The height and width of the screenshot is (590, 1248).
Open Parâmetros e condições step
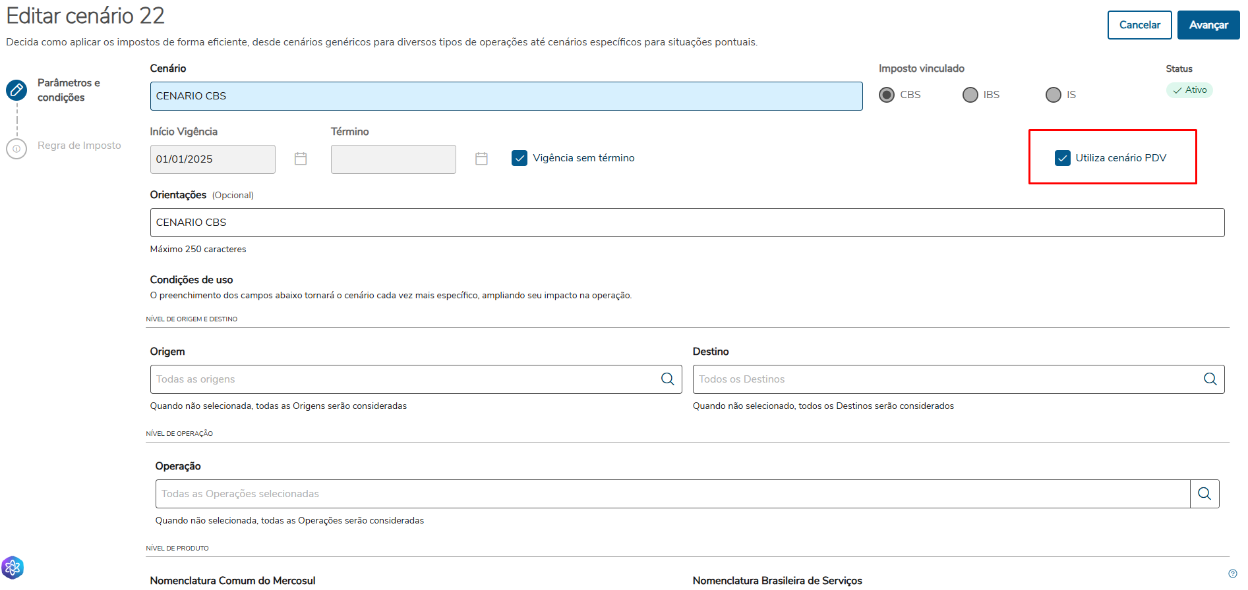pos(69,90)
